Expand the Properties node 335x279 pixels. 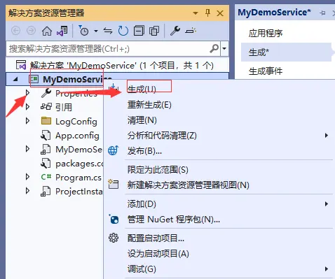coord(27,93)
